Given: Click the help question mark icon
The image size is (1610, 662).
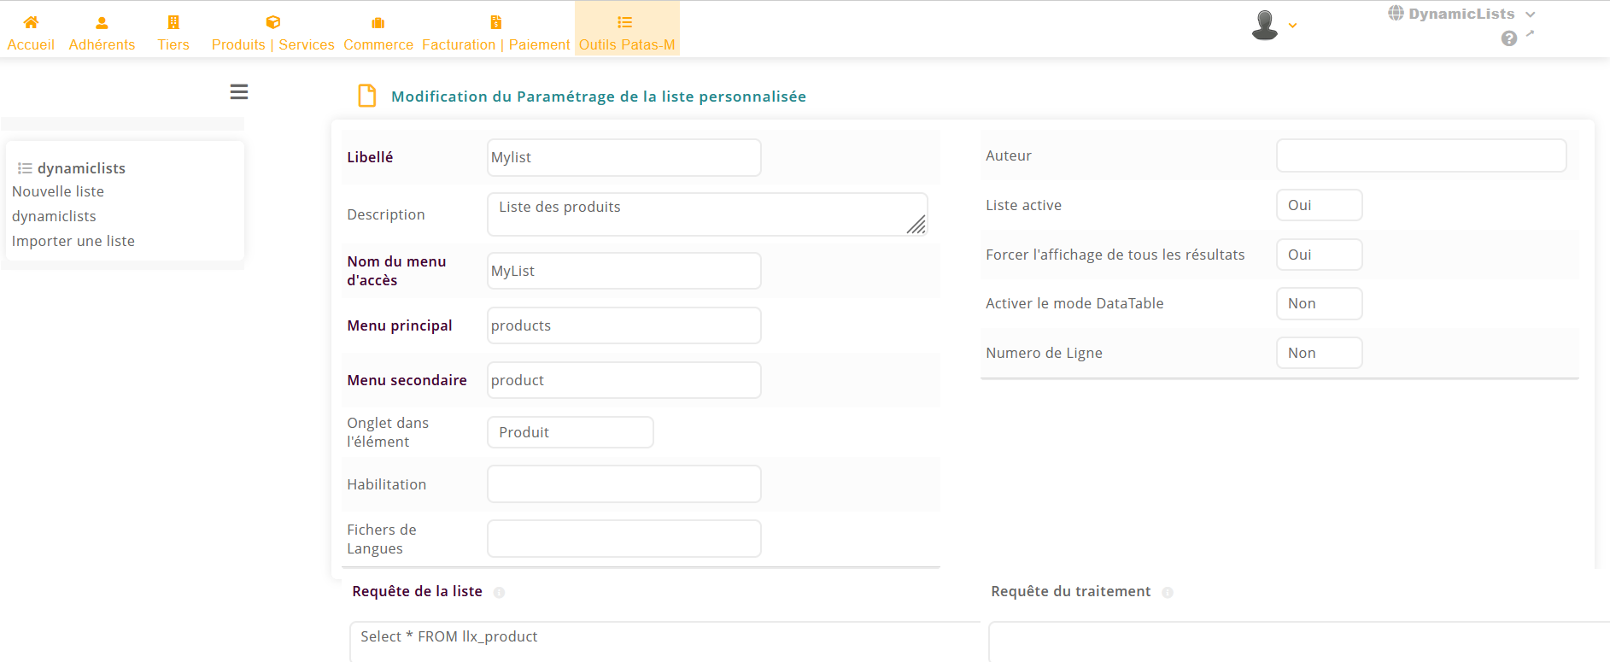Looking at the screenshot, I should [1509, 38].
